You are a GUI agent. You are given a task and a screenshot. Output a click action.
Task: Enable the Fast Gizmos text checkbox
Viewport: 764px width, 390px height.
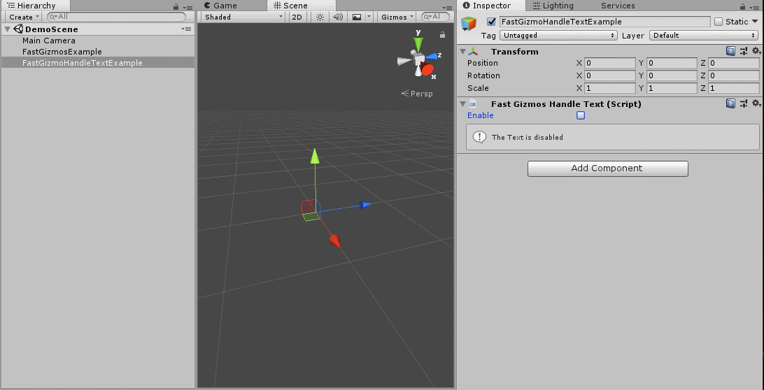581,115
